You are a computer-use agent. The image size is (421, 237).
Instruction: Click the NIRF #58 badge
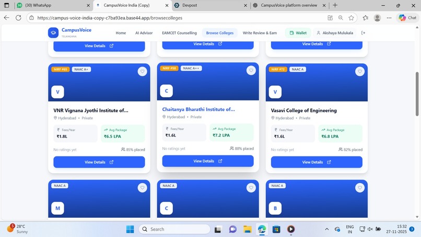(169, 69)
